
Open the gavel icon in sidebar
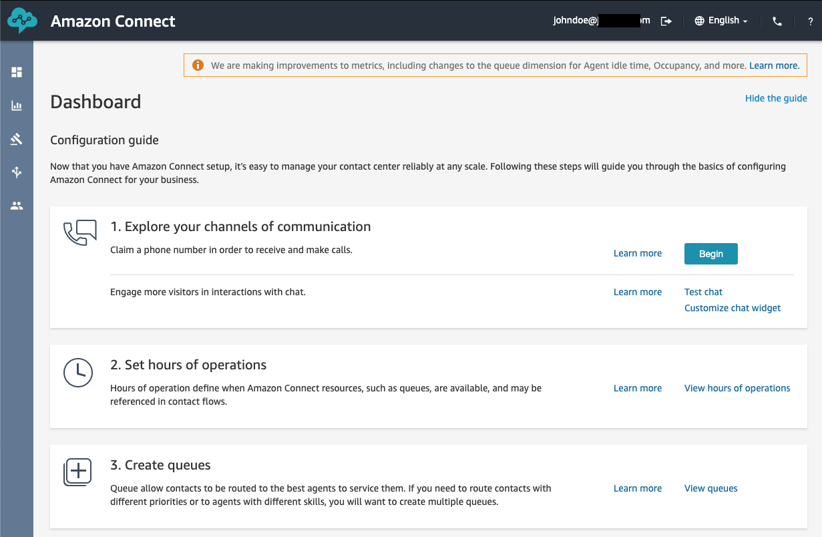click(x=17, y=139)
